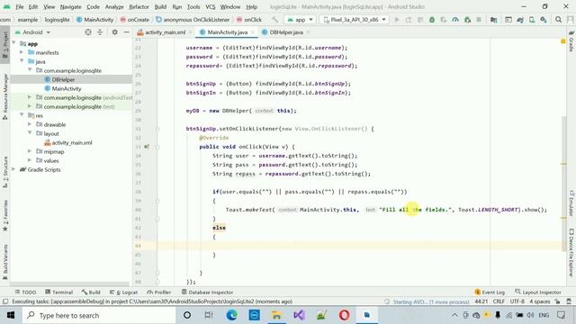This screenshot has height=324, width=576.
Task: Expand the drawable folder
Action: click(x=30, y=124)
